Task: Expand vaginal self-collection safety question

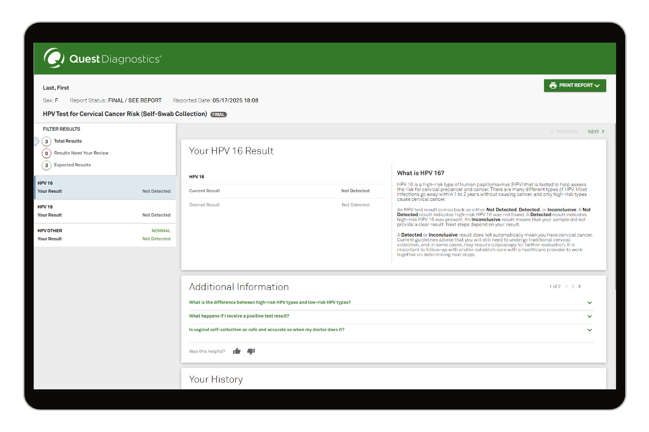Action: [x=590, y=330]
